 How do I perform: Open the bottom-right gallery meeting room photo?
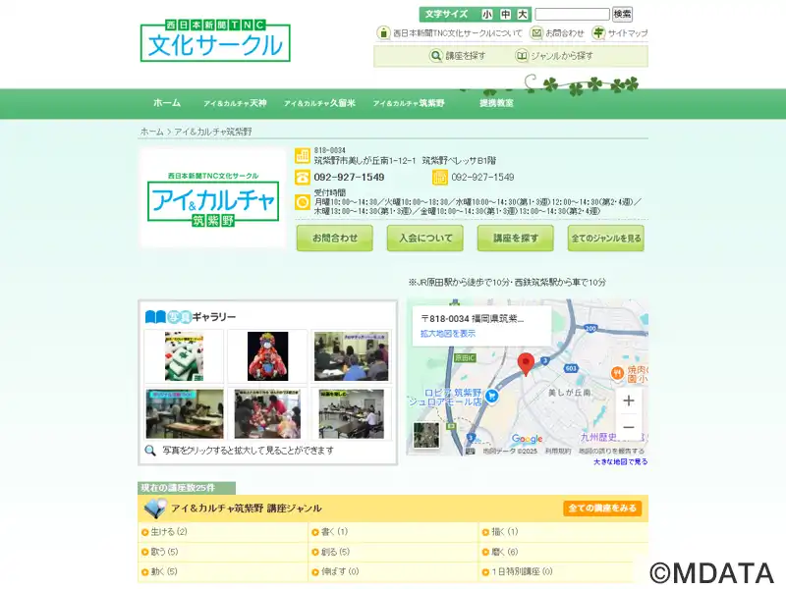351,413
